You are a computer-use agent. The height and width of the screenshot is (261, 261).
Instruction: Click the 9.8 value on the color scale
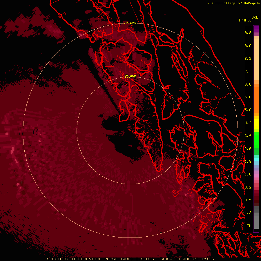[x=248, y=32]
